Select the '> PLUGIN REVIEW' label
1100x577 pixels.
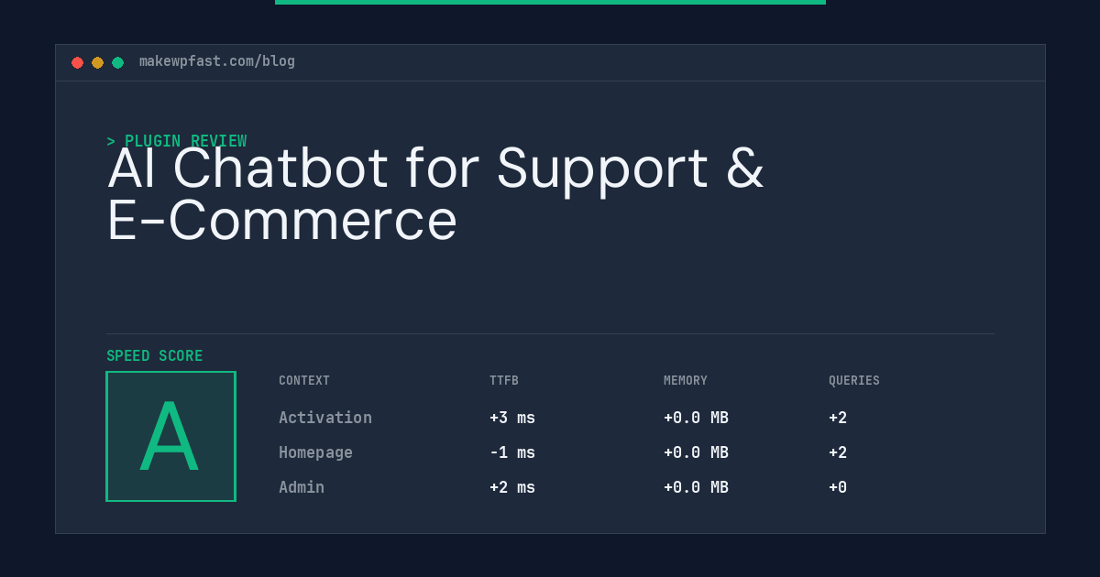click(x=177, y=141)
